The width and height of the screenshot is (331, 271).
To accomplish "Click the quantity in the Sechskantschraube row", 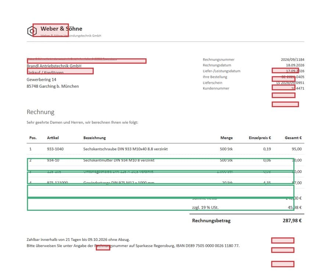I will coord(226,149).
